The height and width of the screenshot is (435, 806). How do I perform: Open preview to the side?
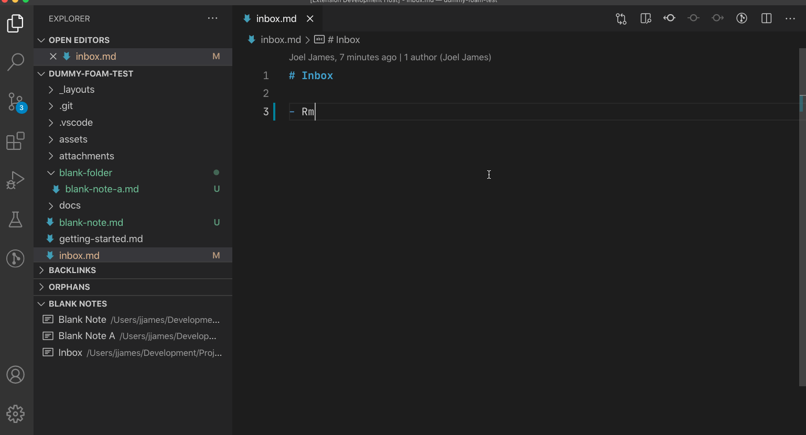coord(646,19)
